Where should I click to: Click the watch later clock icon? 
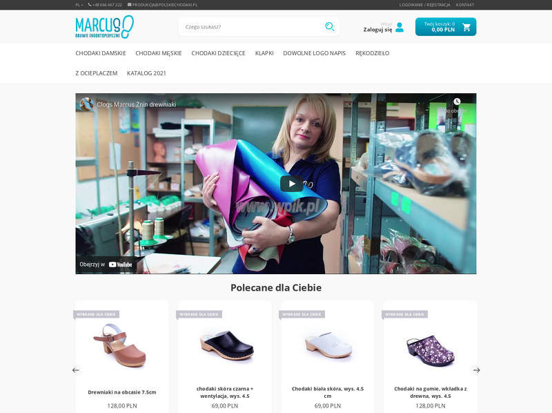[457, 102]
